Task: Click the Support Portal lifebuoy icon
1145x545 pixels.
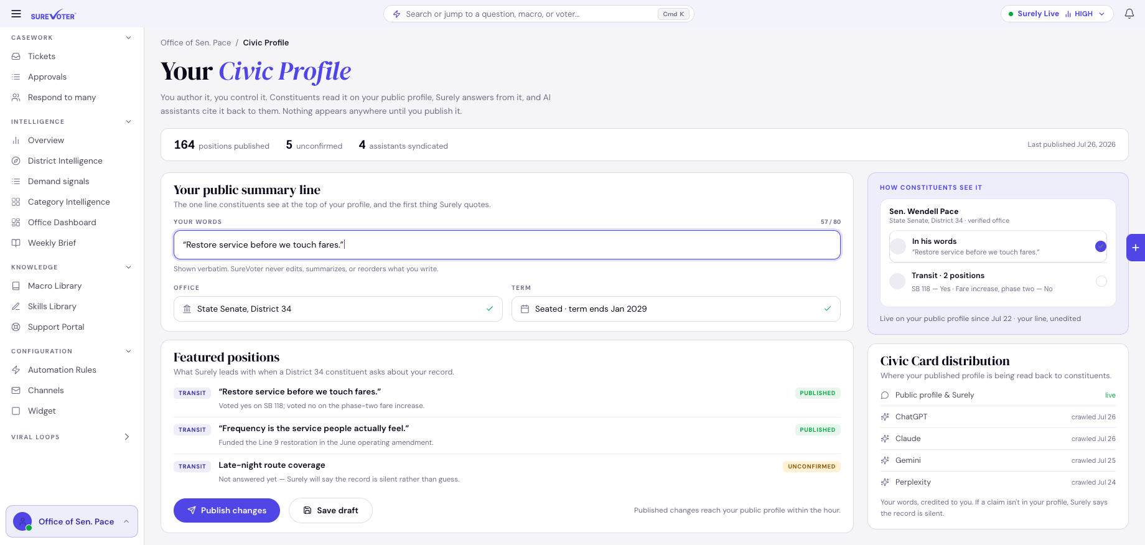Action: pos(16,327)
